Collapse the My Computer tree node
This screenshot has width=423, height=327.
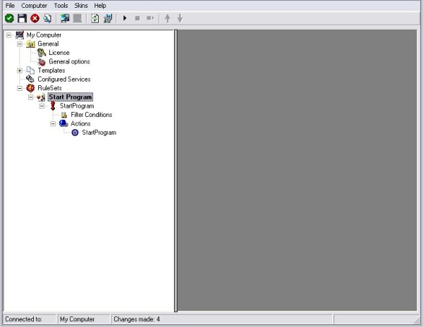[x=8, y=35]
